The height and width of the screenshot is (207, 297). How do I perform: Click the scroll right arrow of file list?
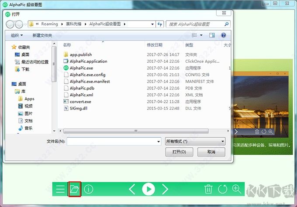228,131
